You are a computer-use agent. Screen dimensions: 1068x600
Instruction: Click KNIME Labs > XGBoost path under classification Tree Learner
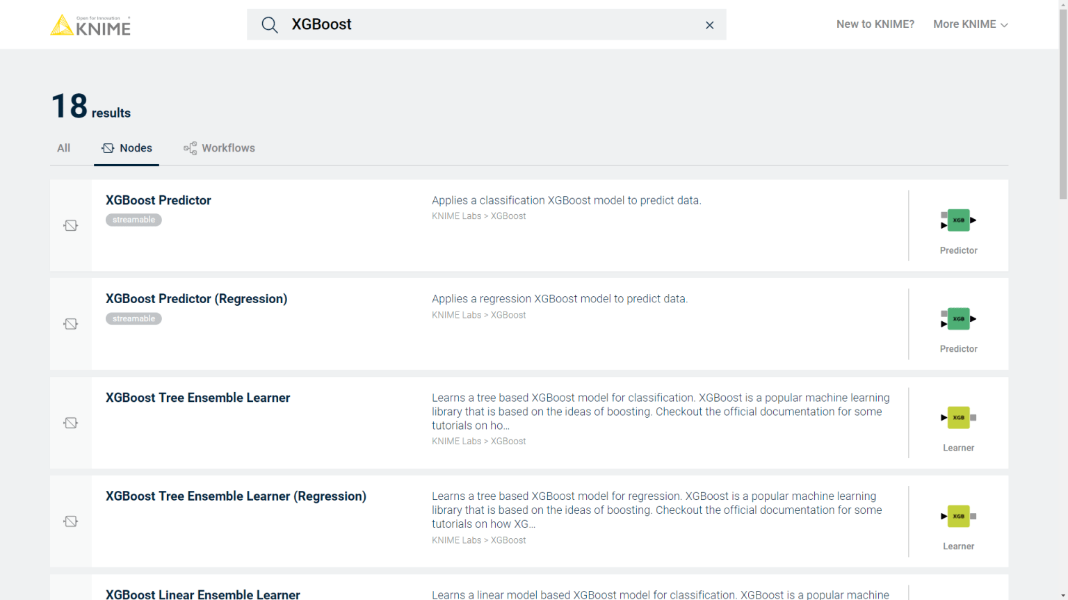[478, 441]
